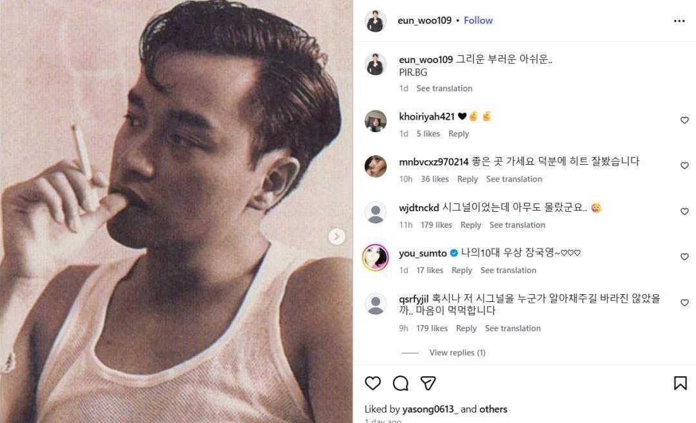The height and width of the screenshot is (423, 696).
Task: Save post with the bookmark icon
Action: 680,383
